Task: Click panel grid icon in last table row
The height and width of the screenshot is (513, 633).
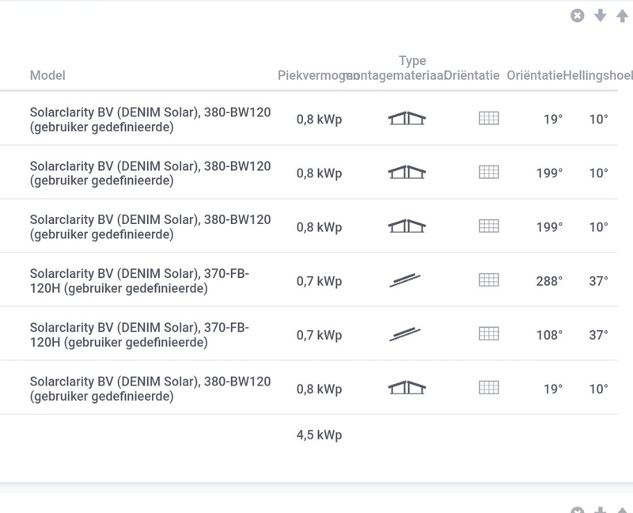Action: (x=489, y=388)
